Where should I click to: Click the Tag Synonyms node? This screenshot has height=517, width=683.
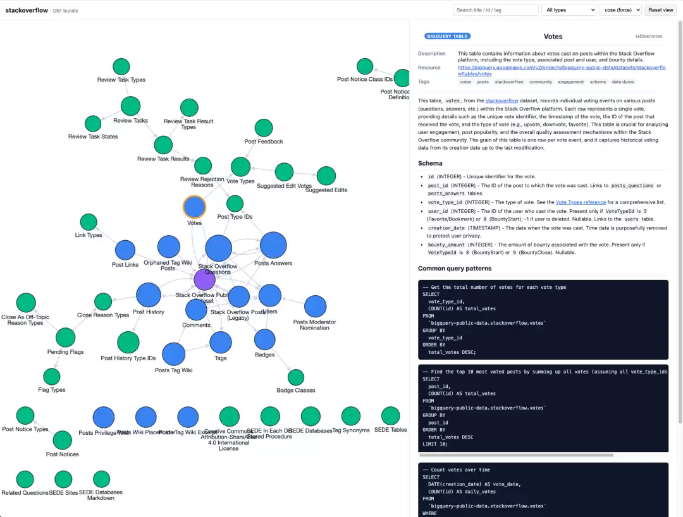350,416
